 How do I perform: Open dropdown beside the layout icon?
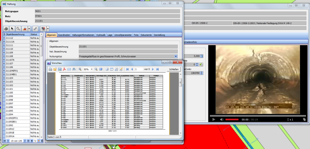tap(48, 29)
